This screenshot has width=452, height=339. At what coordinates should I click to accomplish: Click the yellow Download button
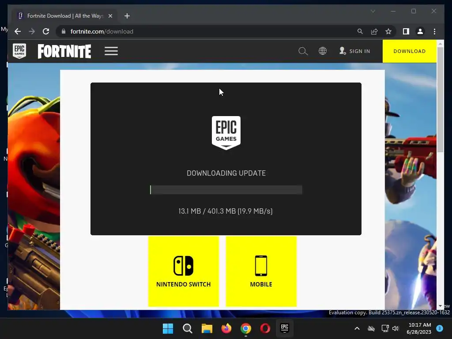409,51
